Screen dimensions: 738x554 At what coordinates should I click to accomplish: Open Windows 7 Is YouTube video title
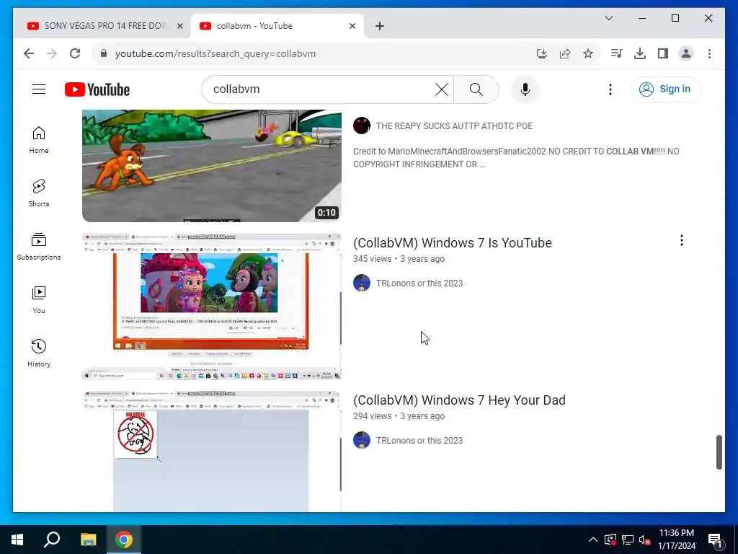pyautogui.click(x=453, y=242)
